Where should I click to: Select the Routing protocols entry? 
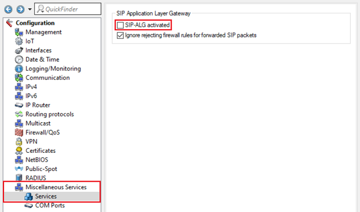(49, 114)
